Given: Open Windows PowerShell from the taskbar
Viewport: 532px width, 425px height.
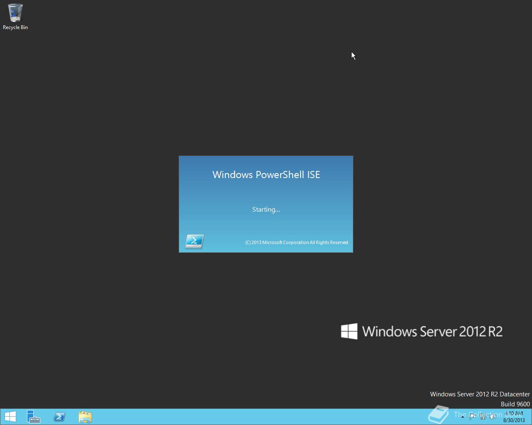Looking at the screenshot, I should point(59,417).
